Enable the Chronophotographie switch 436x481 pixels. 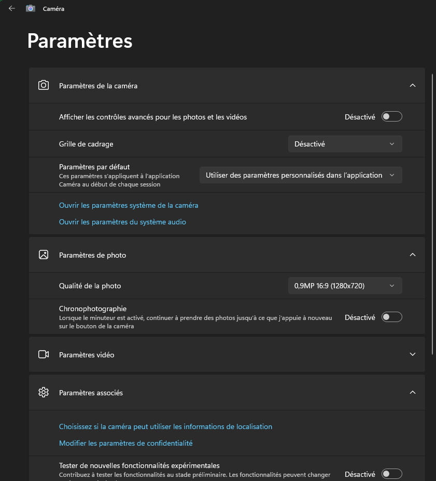391,317
